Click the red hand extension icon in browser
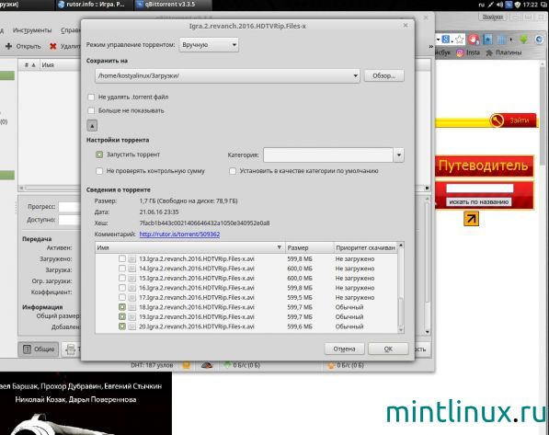 474,40
